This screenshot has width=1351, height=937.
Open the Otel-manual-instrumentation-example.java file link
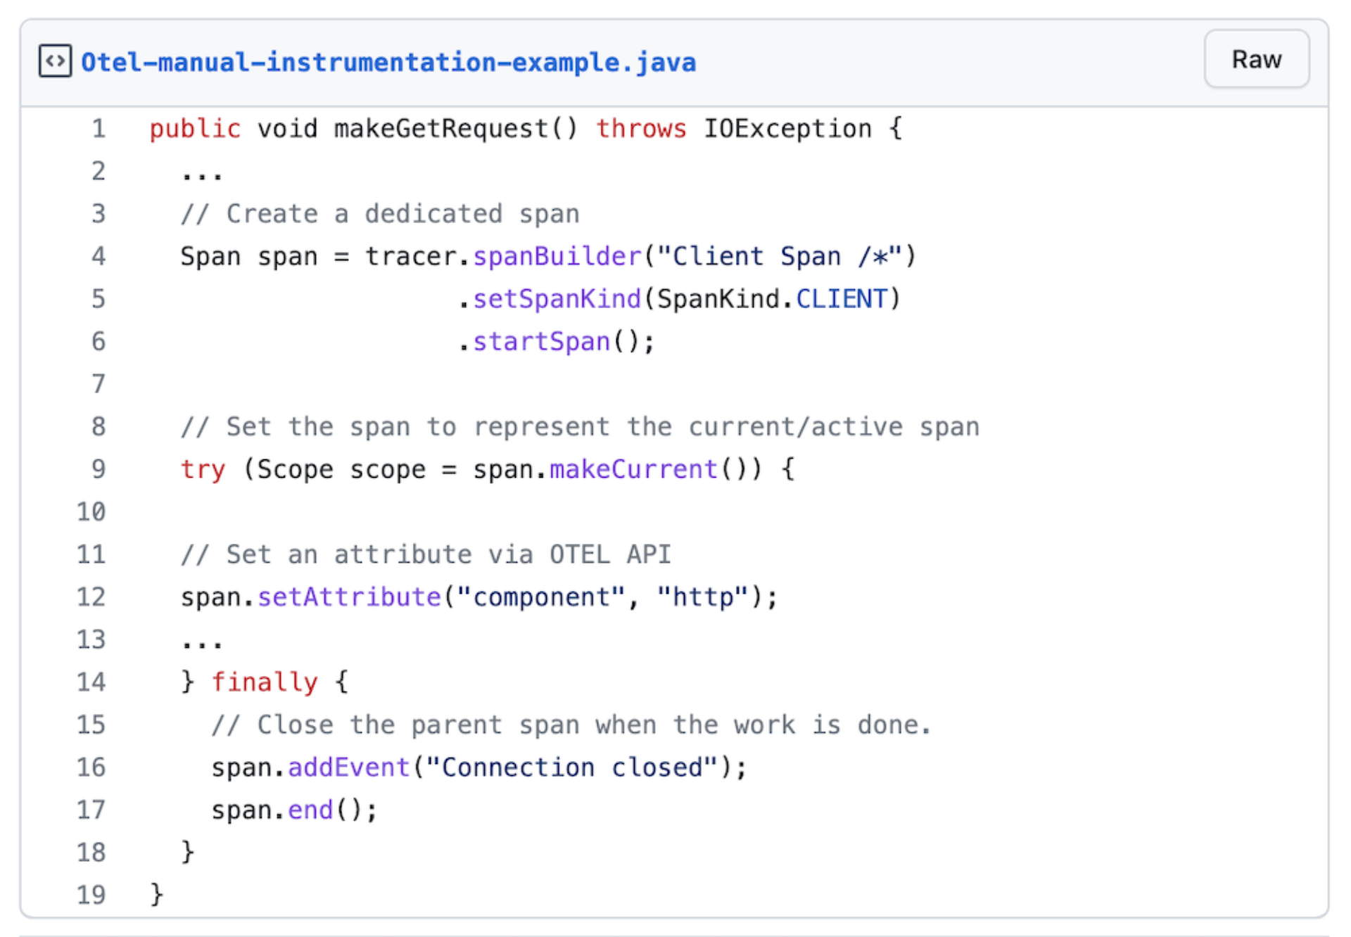388,63
